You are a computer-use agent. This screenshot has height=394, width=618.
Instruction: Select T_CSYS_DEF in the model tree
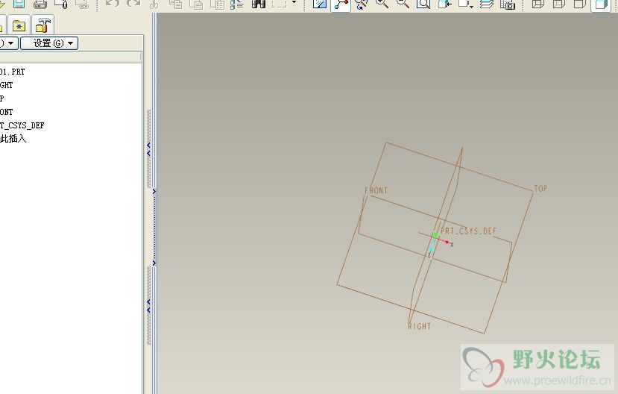click(x=22, y=125)
